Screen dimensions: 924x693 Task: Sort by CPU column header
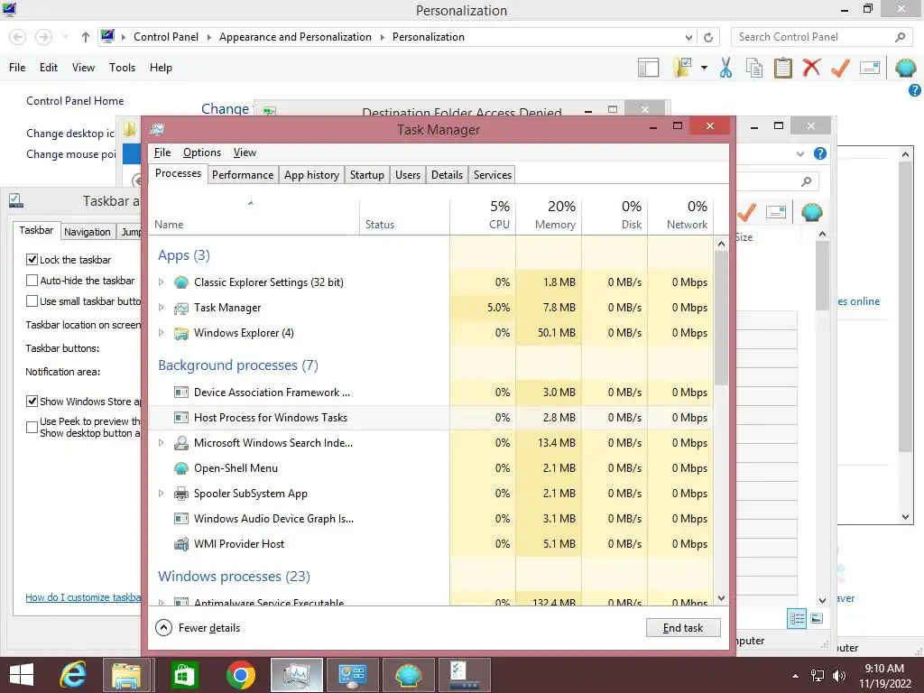(483, 216)
